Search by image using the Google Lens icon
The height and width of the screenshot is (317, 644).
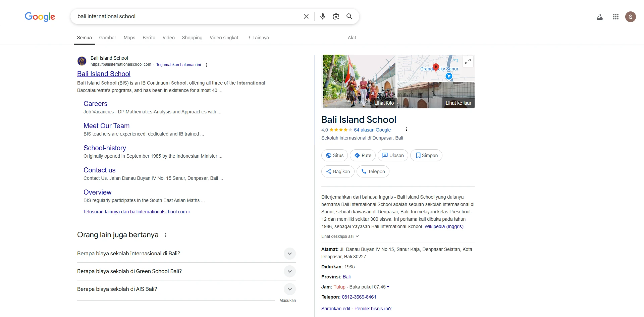click(x=336, y=16)
